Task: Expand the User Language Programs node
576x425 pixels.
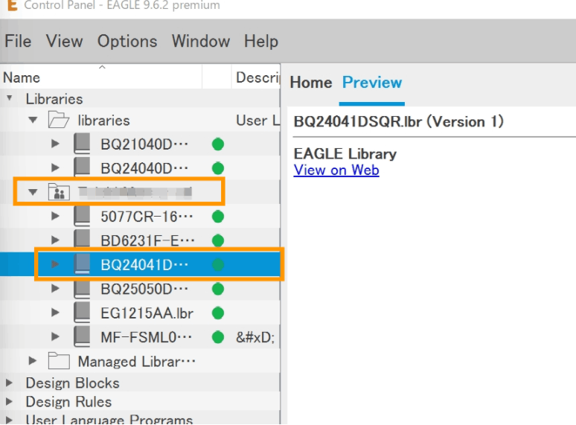Action: [9, 420]
